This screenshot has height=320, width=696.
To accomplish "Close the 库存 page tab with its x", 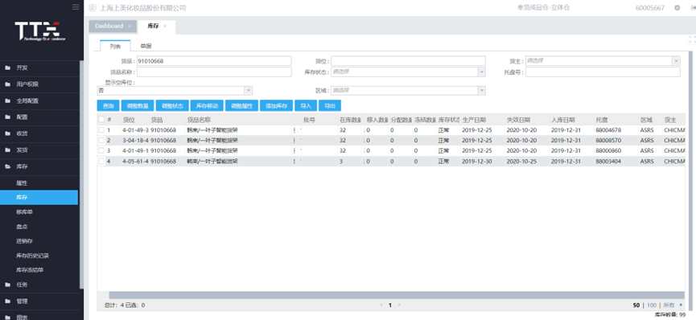I will click(x=165, y=27).
